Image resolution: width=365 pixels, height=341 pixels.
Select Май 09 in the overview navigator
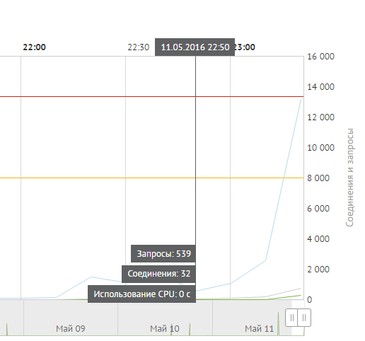[71, 328]
